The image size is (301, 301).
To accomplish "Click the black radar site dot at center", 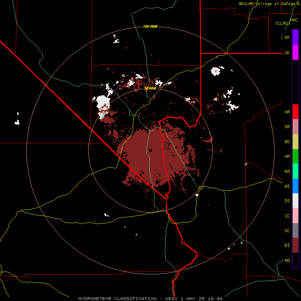I will pos(150,150).
